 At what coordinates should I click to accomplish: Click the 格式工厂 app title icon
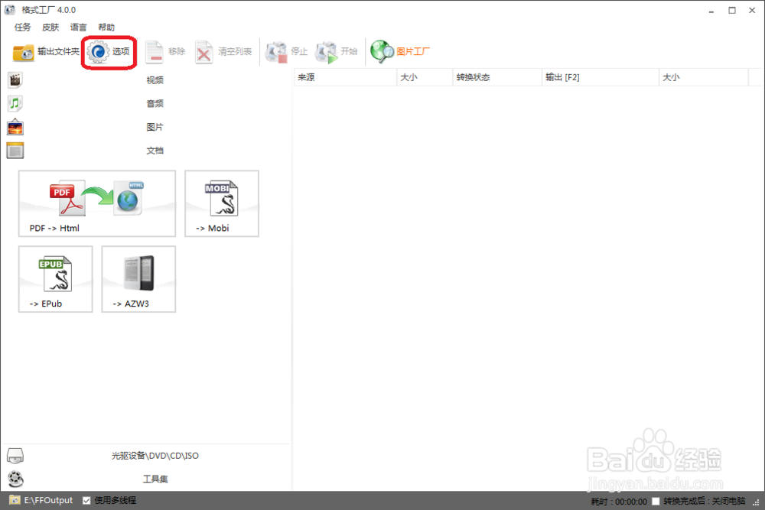[10, 10]
